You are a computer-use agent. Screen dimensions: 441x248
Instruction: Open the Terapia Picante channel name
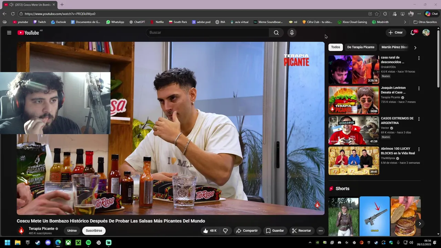click(41, 229)
